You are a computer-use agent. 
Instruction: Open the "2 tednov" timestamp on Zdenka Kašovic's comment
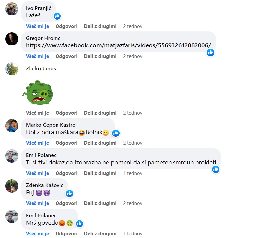pyautogui.click(x=133, y=203)
